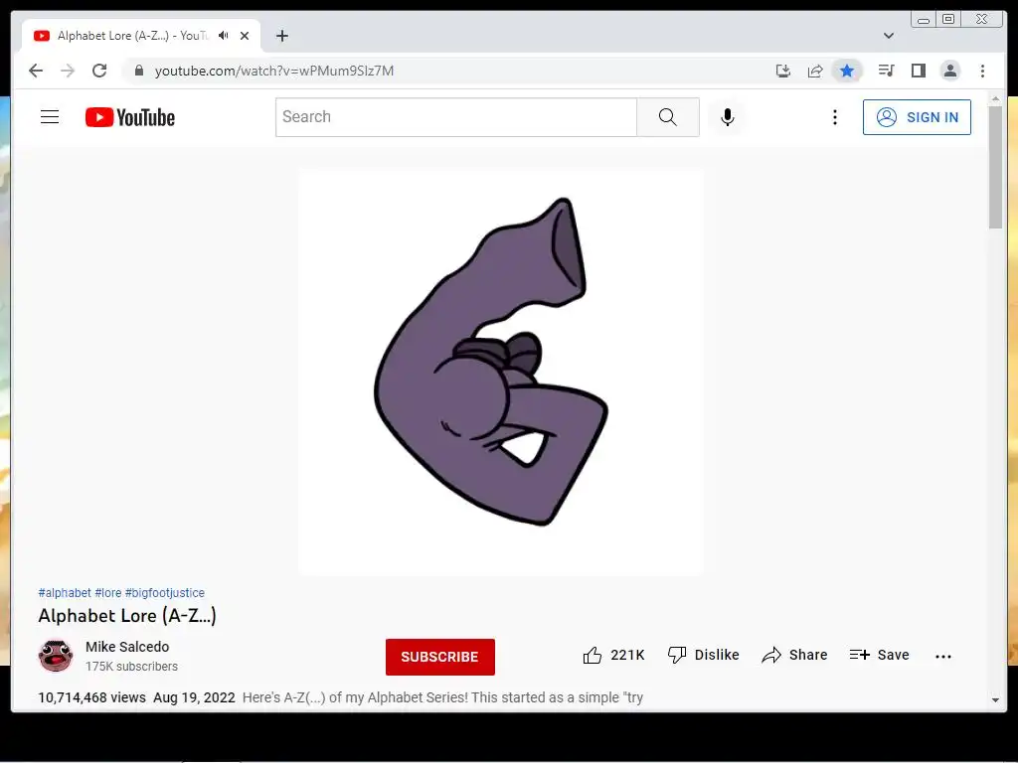This screenshot has height=763, width=1018.
Task: Click the video player showing purple arm
Action: [501, 373]
